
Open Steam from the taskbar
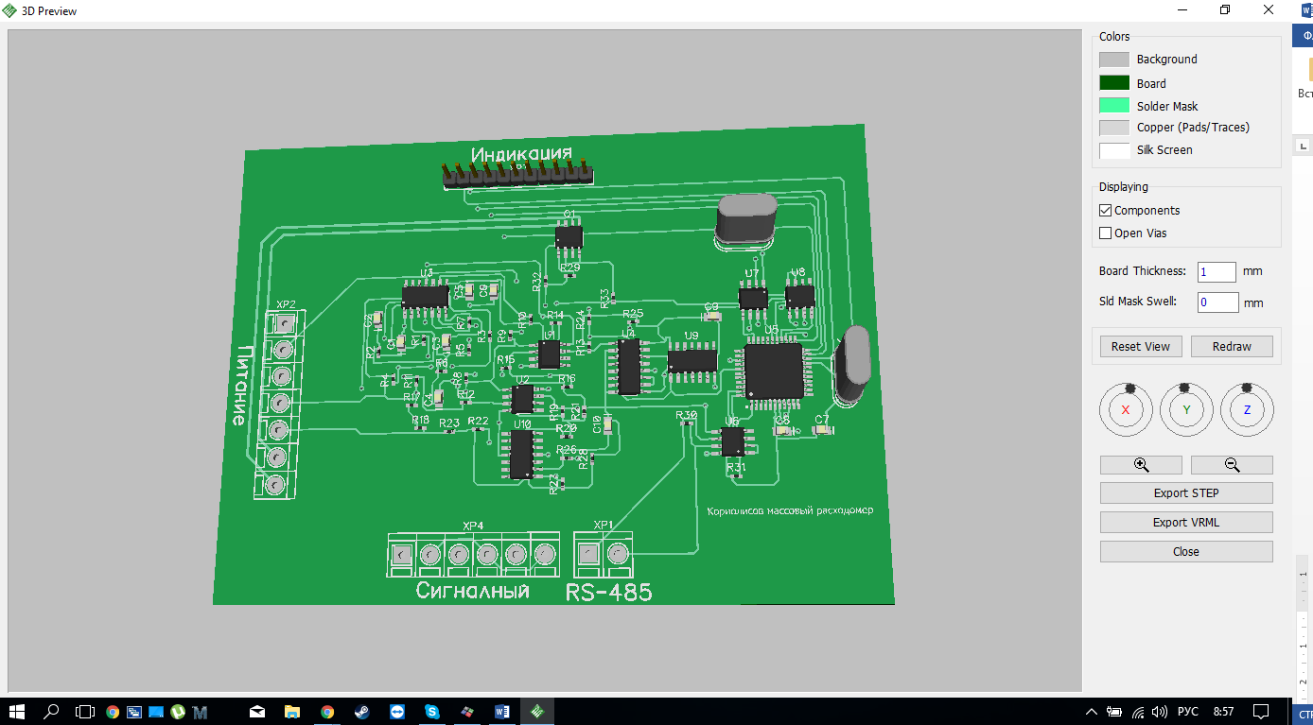click(x=362, y=712)
